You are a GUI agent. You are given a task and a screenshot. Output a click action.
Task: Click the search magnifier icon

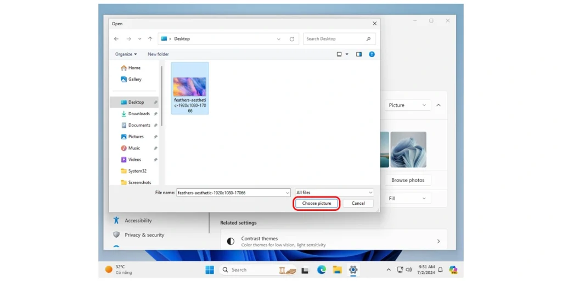click(x=368, y=39)
